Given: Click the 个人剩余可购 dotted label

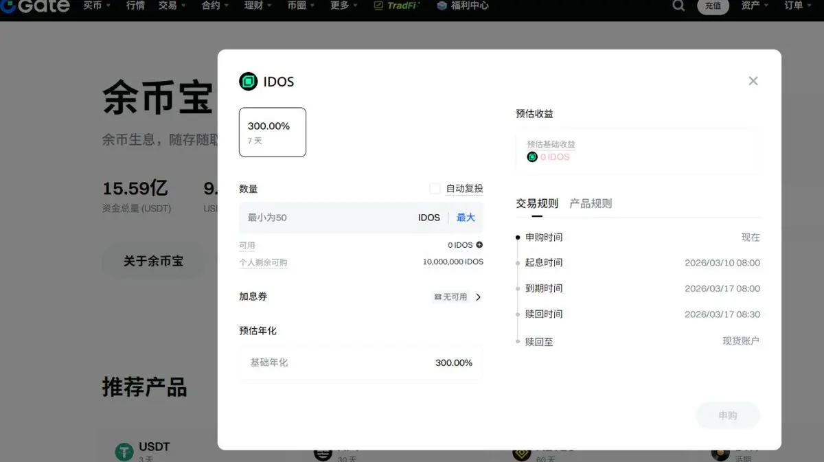Looking at the screenshot, I should coord(263,262).
